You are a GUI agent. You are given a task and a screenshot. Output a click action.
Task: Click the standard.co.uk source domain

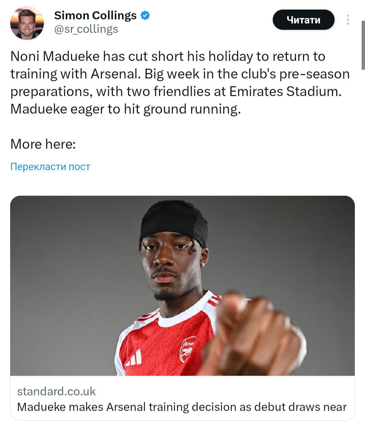56,391
